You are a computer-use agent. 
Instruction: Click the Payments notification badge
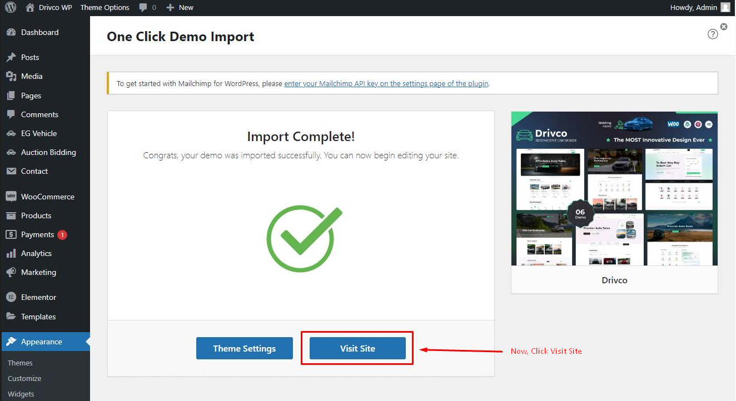(62, 234)
